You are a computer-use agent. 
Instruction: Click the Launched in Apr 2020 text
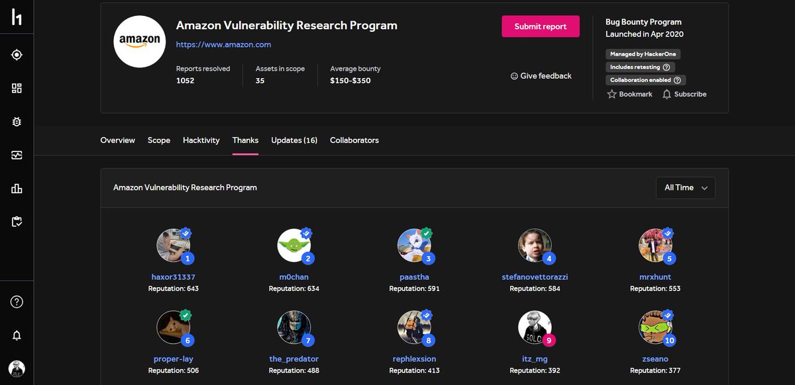pyautogui.click(x=645, y=34)
